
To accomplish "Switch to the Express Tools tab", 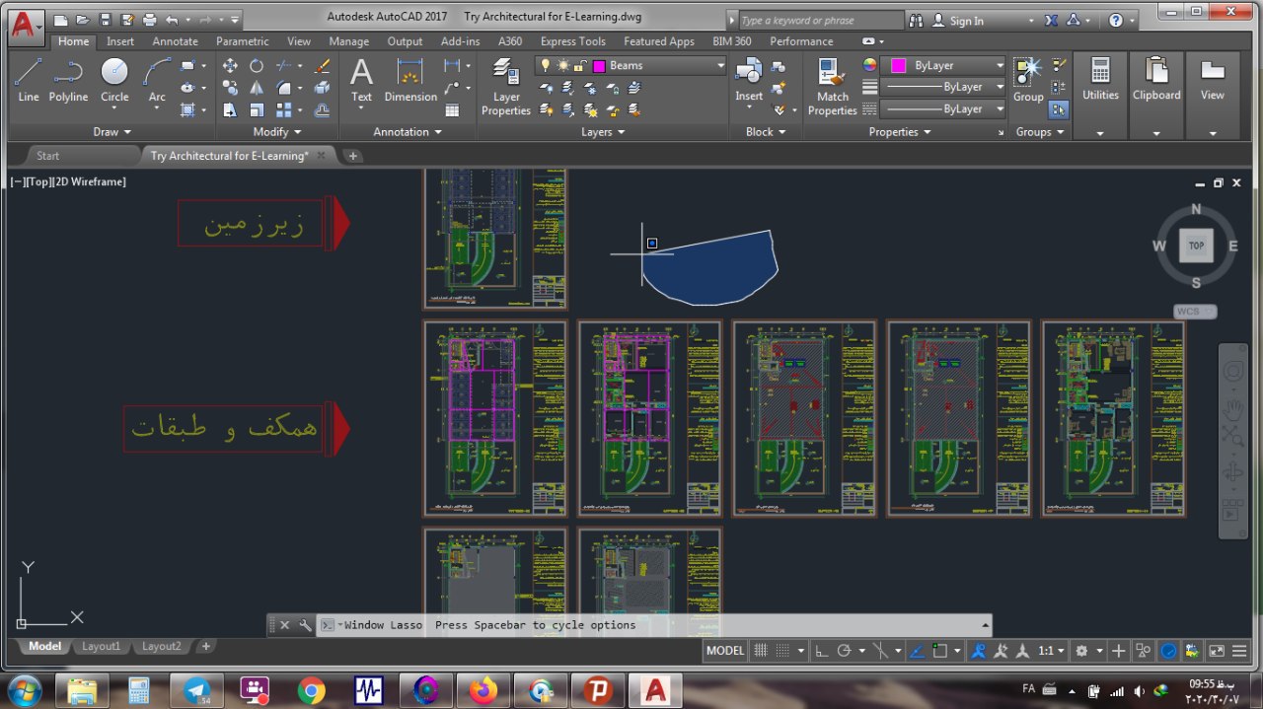I will point(573,41).
